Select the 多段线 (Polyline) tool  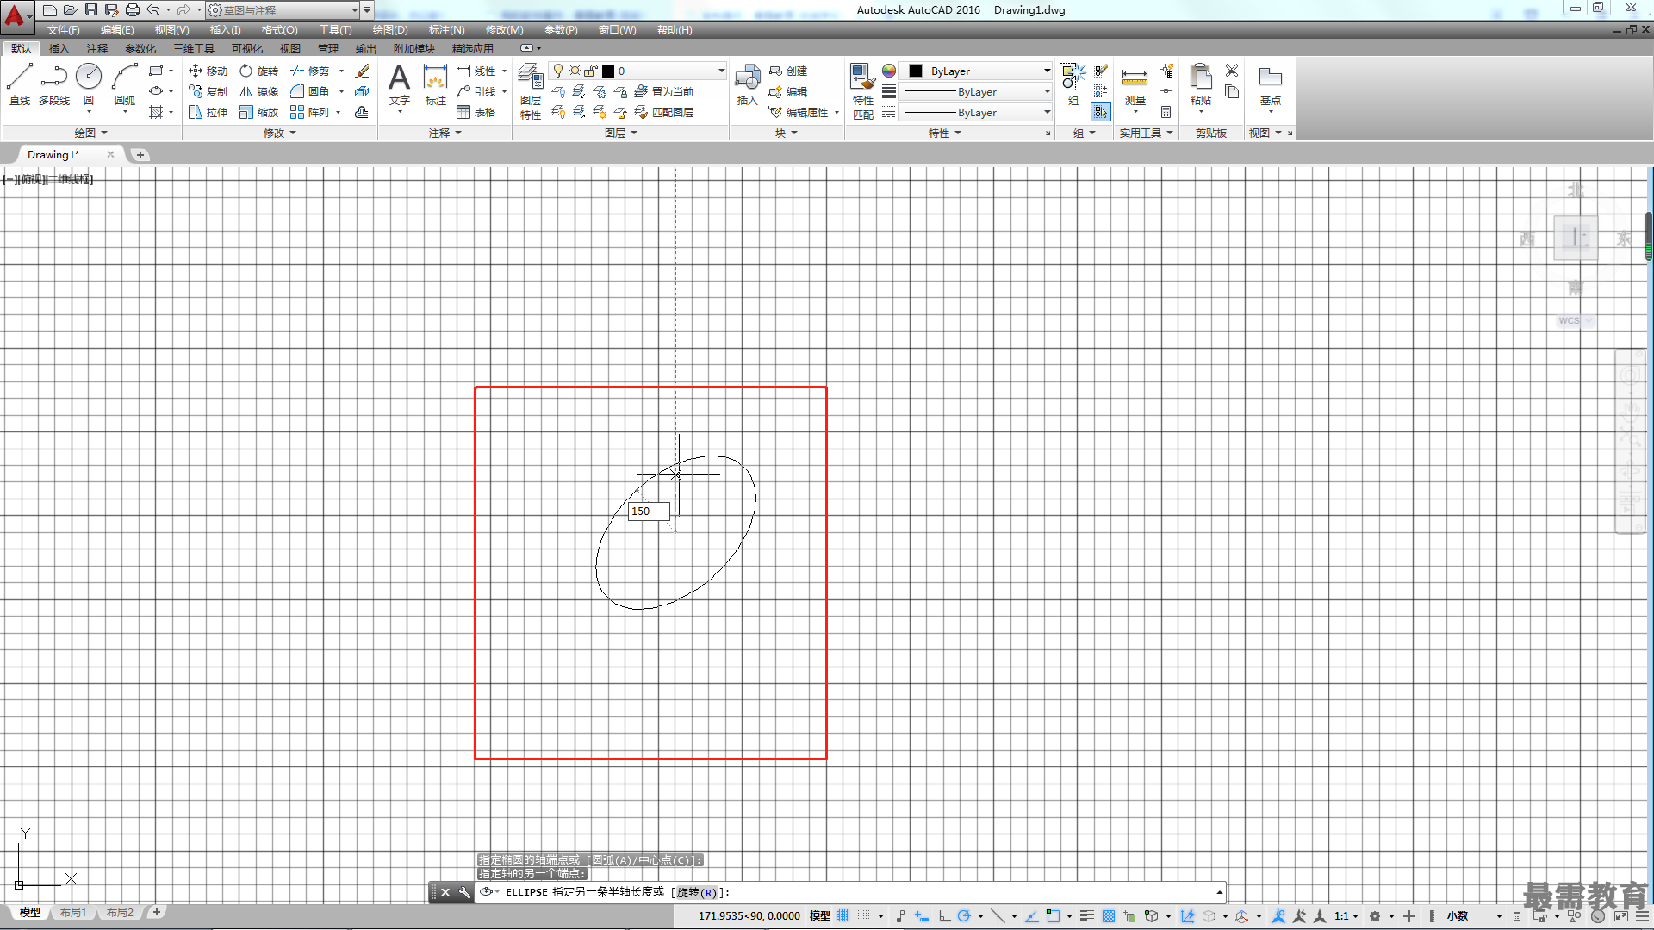[x=54, y=84]
